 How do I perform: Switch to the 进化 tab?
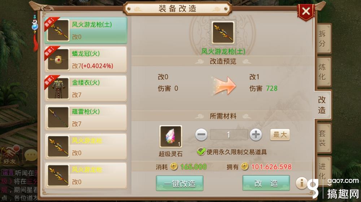pos(322,171)
